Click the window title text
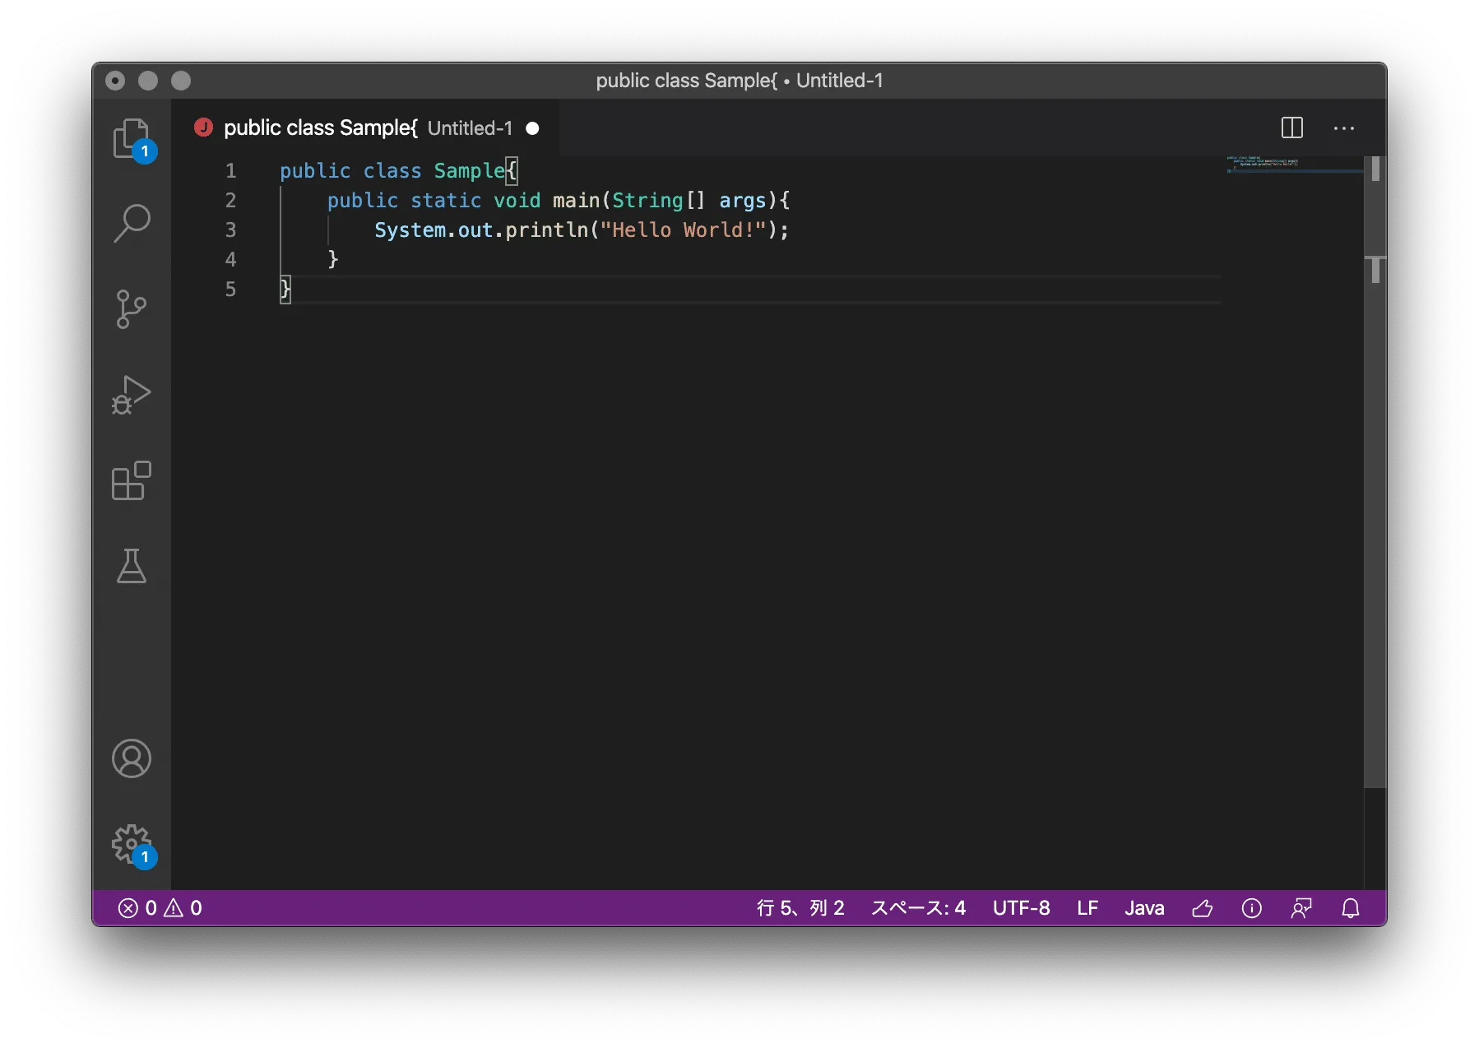Viewport: 1479px width, 1048px height. click(739, 81)
